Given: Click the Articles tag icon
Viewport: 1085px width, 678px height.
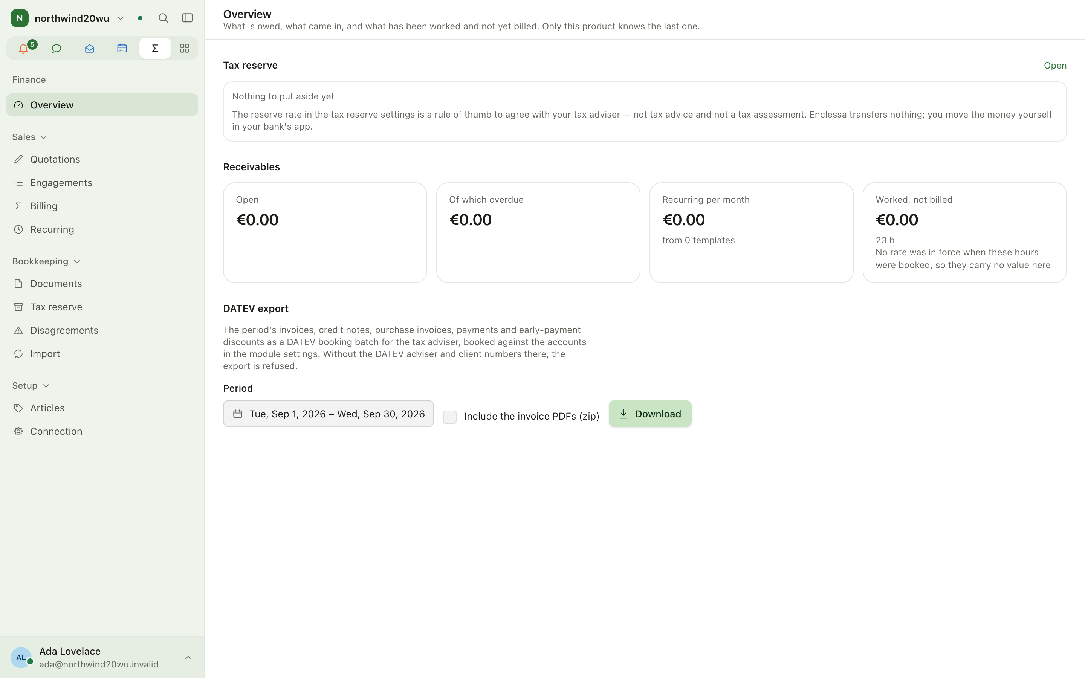Looking at the screenshot, I should 18,408.
